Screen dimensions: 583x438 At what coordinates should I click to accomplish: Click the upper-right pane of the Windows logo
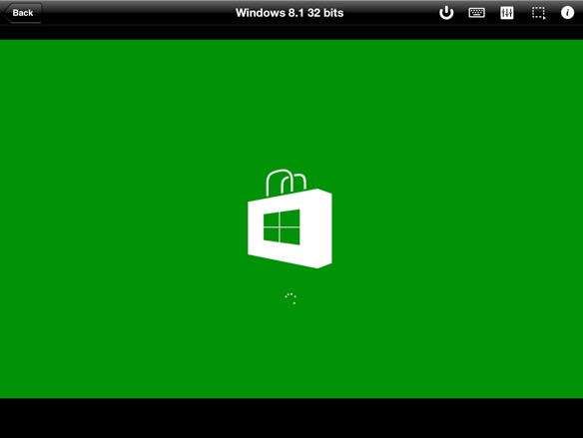[291, 219]
